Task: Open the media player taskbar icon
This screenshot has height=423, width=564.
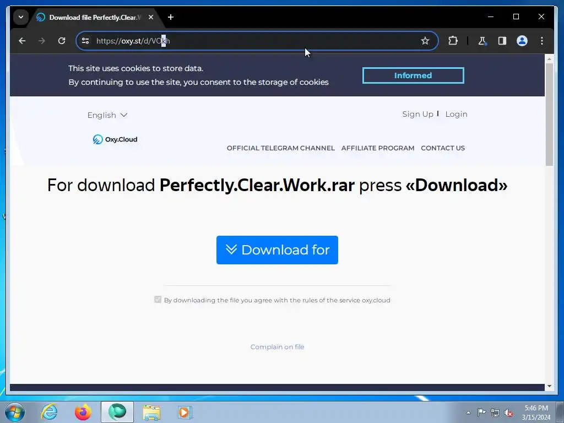Action: pos(186,412)
